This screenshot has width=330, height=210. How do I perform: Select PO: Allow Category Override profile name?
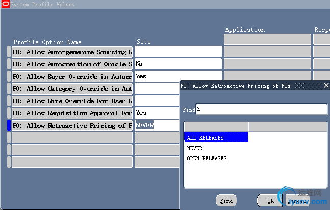pyautogui.click(x=72, y=88)
